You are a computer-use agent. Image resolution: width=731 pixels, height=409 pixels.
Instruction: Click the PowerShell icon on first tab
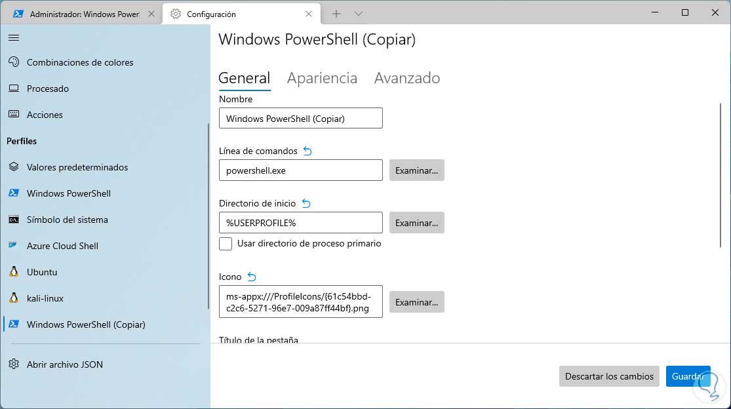click(x=18, y=14)
